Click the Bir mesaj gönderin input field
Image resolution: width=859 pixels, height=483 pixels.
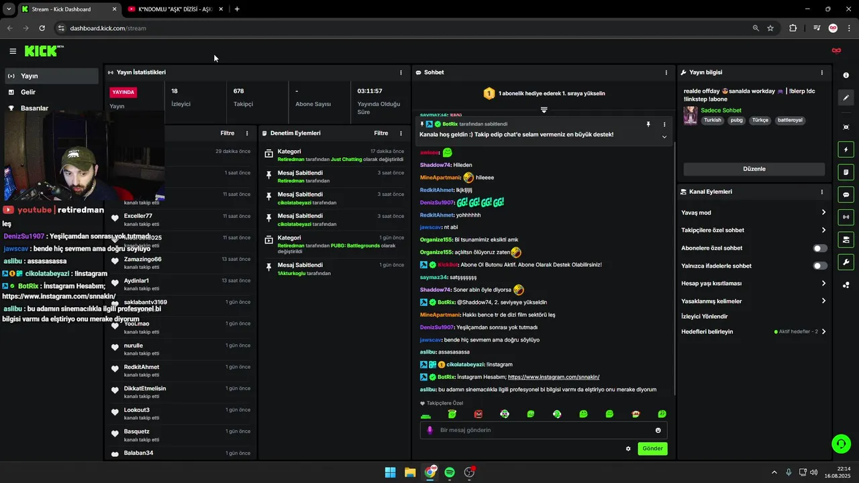[x=544, y=430]
